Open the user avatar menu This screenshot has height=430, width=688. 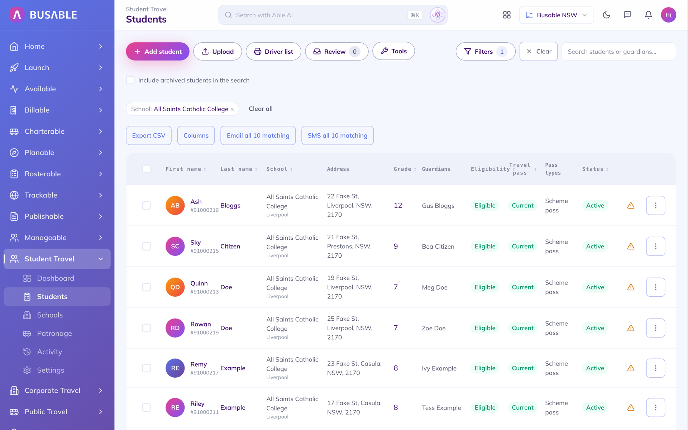click(x=668, y=15)
